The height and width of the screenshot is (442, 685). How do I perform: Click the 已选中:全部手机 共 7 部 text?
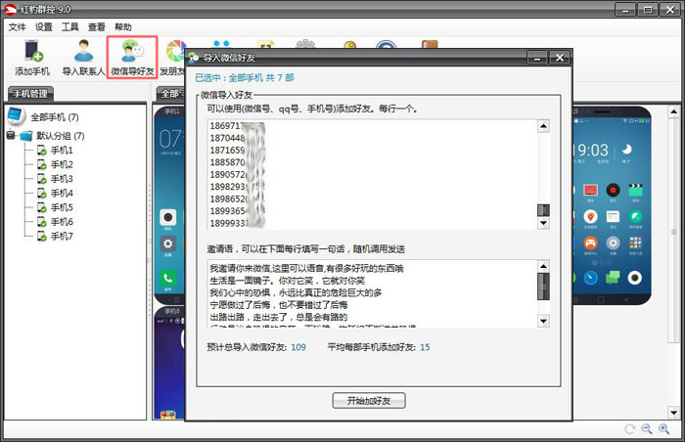pos(245,78)
